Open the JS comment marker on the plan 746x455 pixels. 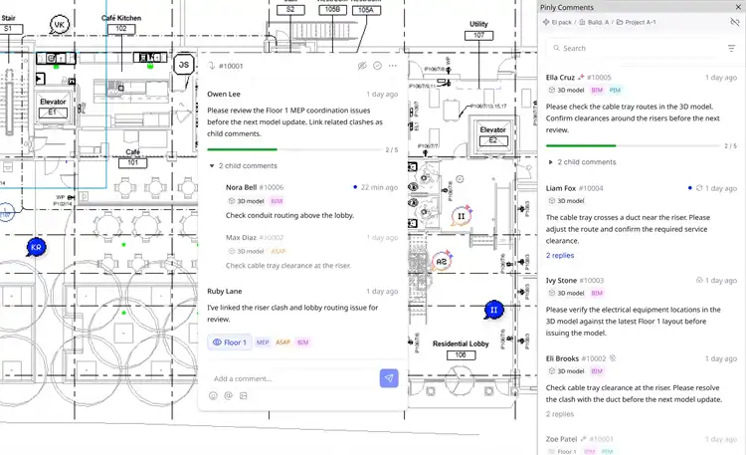[184, 65]
